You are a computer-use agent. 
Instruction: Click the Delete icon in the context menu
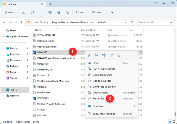pos(119,55)
